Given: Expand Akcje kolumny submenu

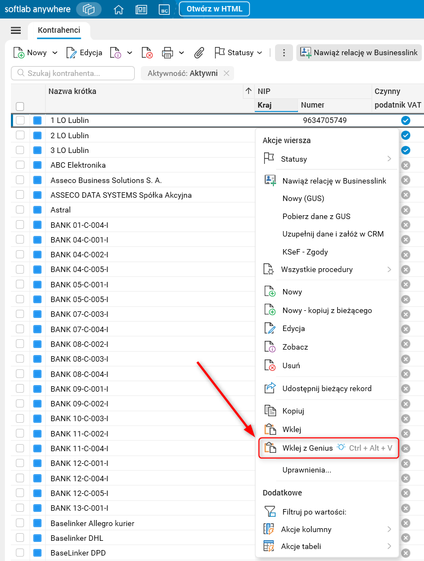Looking at the screenshot, I should (389, 529).
